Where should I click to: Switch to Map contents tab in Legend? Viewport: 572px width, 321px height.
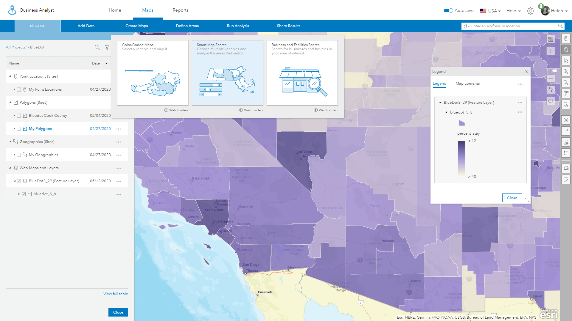click(x=468, y=84)
